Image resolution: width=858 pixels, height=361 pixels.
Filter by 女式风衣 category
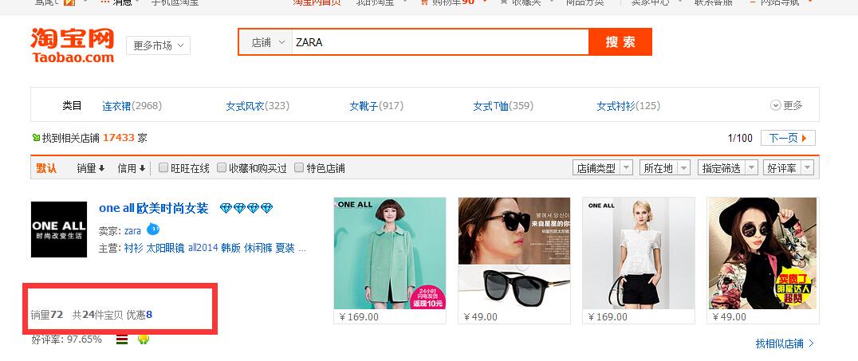pyautogui.click(x=258, y=105)
